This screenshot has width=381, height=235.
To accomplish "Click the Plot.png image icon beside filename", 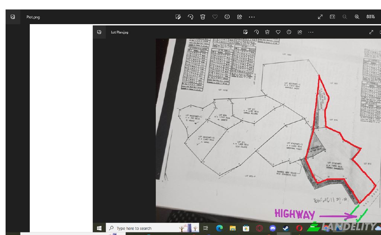I will point(13,17).
